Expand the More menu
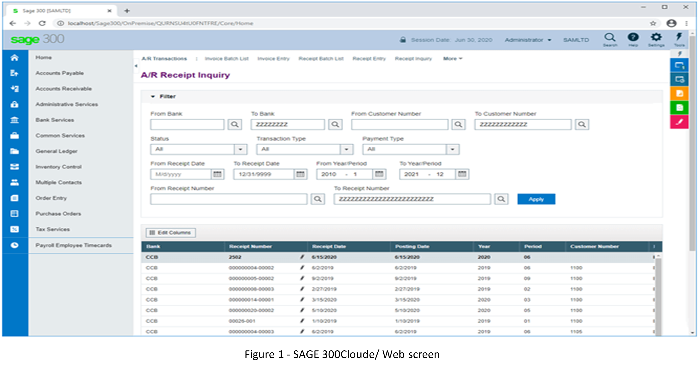The height and width of the screenshot is (365, 699). [453, 59]
